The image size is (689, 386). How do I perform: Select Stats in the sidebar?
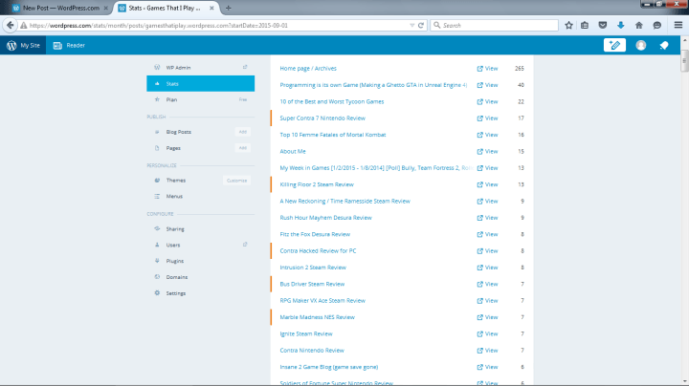pos(200,83)
